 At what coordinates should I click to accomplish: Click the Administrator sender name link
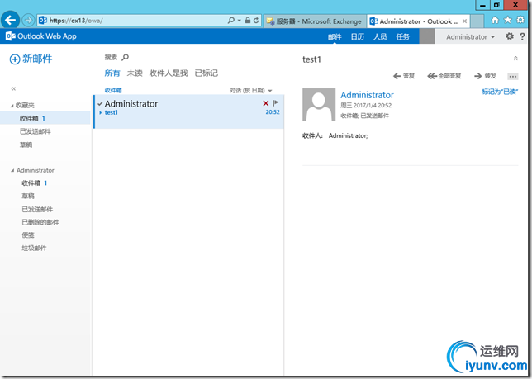click(x=367, y=95)
